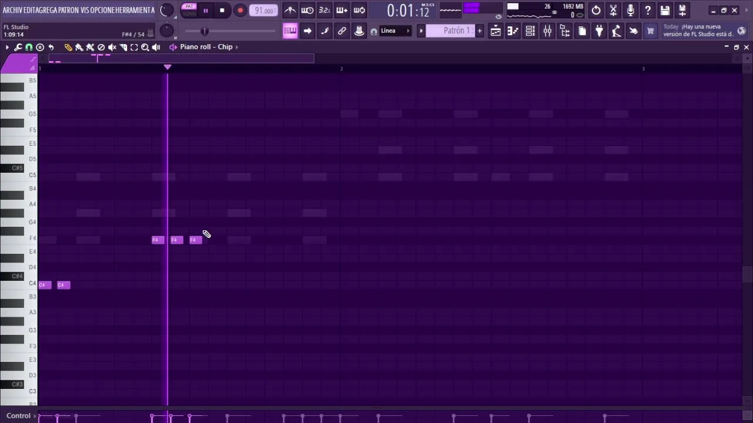
Task: Toggle loop recording
Action: point(359,10)
